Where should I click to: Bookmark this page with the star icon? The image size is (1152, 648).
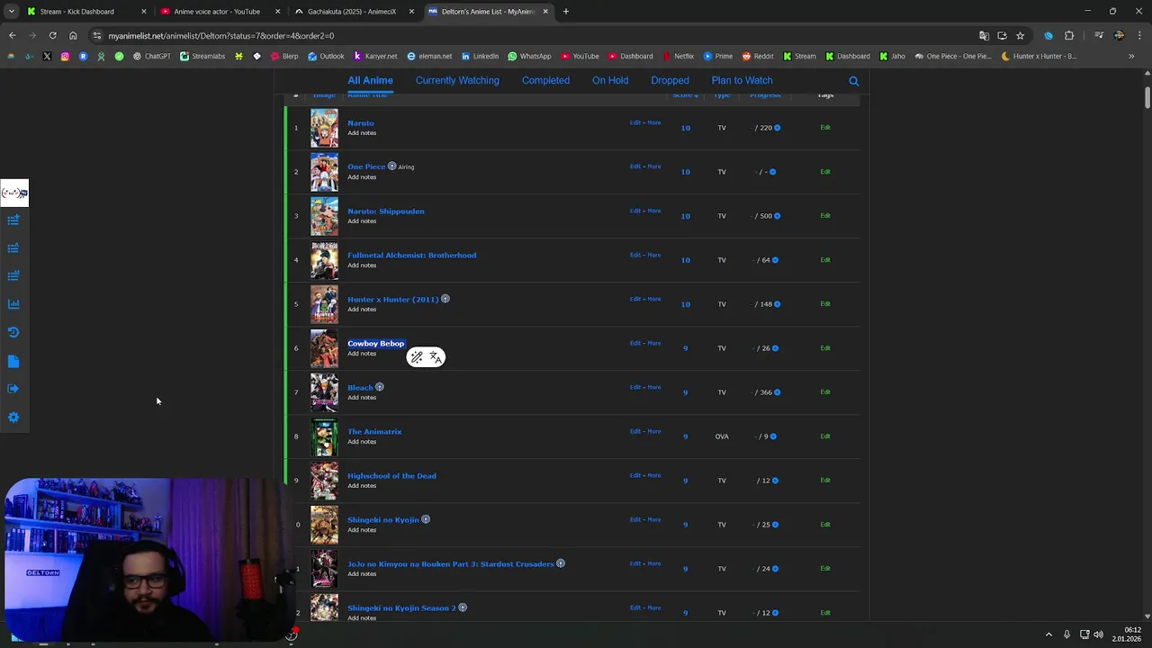coord(1020,36)
